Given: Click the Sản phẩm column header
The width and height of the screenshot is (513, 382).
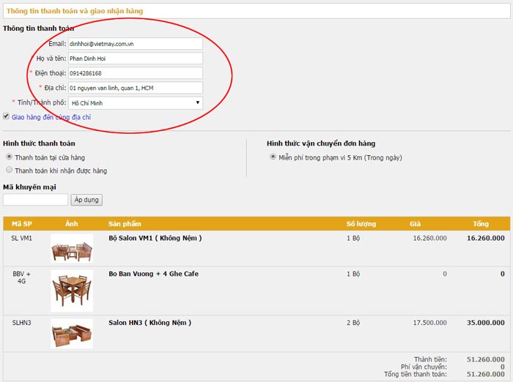Looking at the screenshot, I should (x=125, y=224).
